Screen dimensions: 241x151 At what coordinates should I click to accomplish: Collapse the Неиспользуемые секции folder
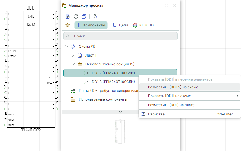tap(73, 64)
